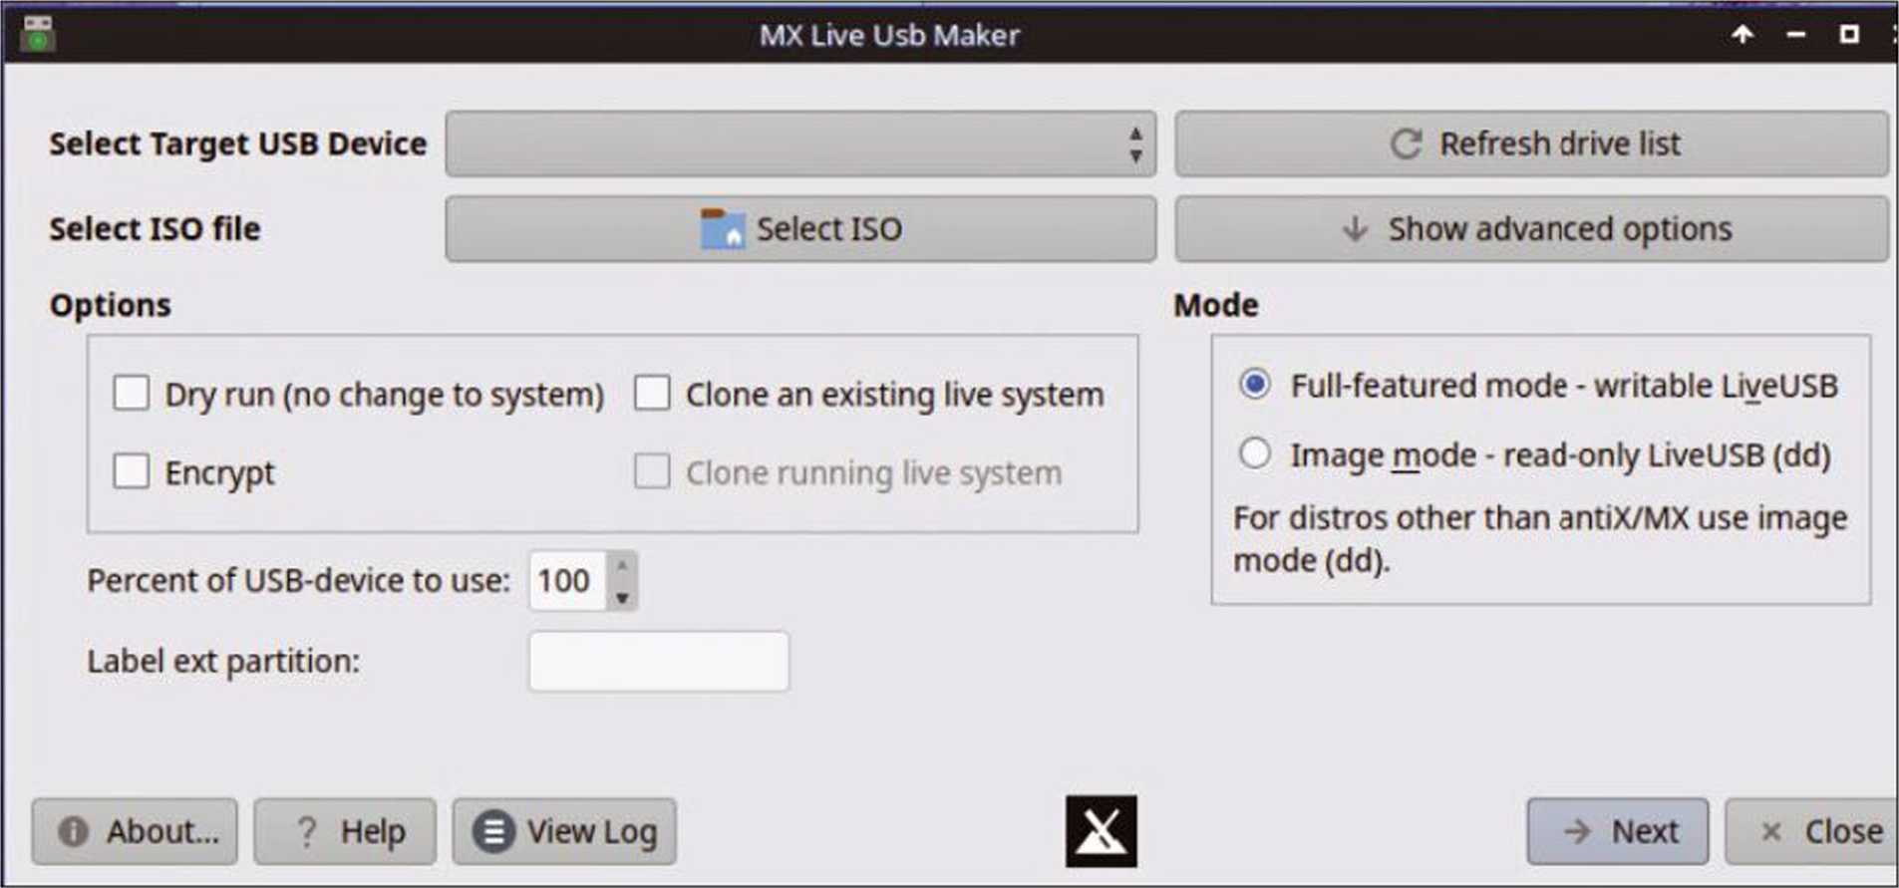
Task: Enable the Dry run checkbox
Action: pyautogui.click(x=132, y=394)
